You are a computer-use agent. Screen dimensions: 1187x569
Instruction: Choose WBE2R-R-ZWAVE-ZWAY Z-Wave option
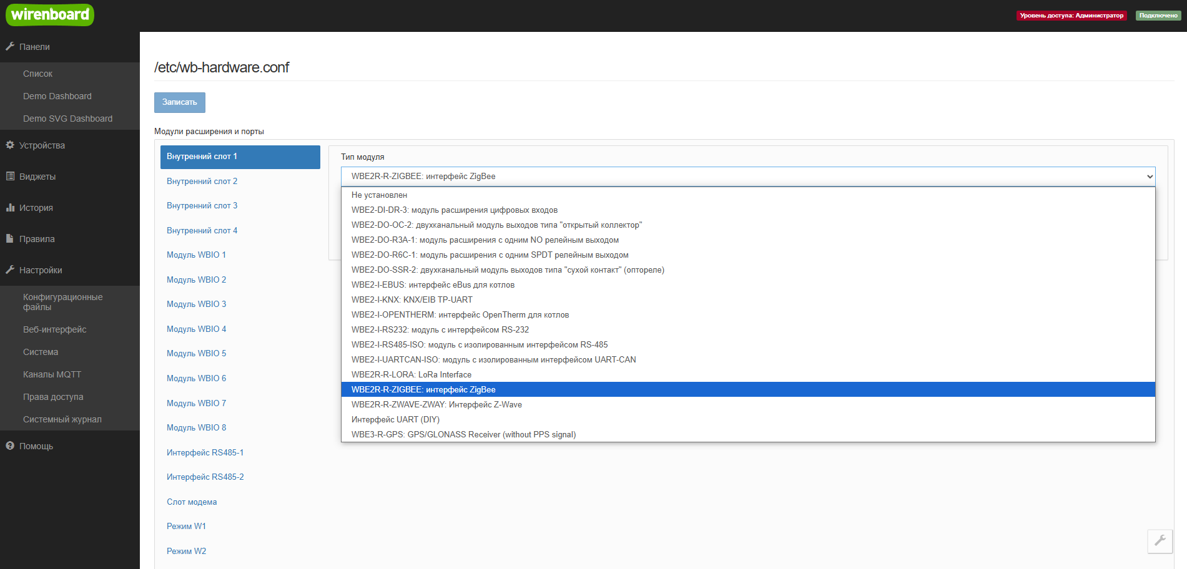tap(748, 405)
